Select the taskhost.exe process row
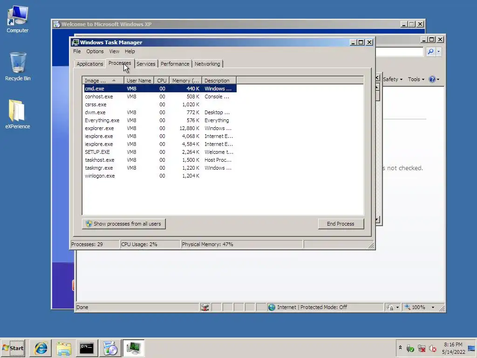The width and height of the screenshot is (477, 358). pos(160,160)
